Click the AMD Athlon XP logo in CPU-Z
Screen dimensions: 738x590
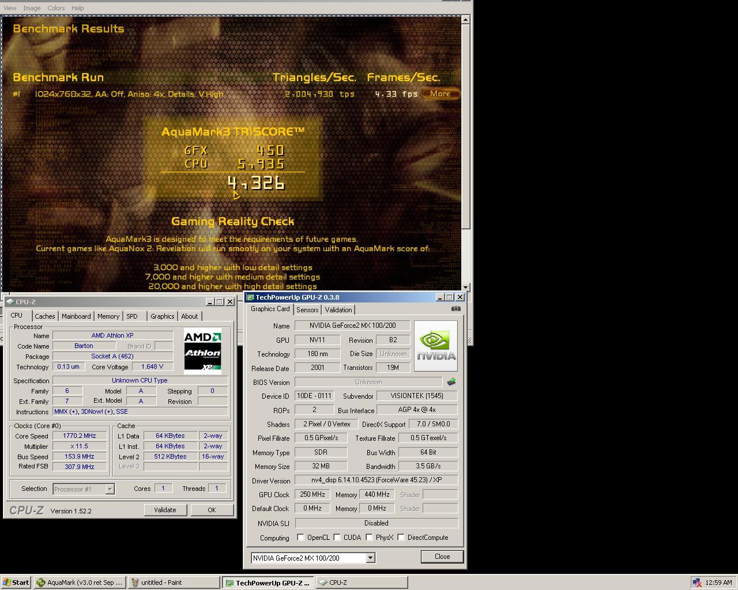pyautogui.click(x=202, y=351)
